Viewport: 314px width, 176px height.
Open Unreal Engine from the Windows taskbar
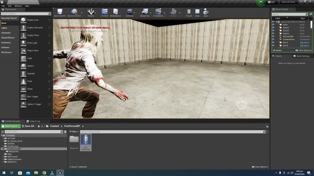[60, 173]
